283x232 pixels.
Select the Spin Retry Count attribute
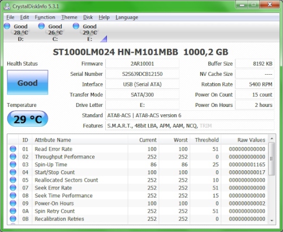pos(55,211)
